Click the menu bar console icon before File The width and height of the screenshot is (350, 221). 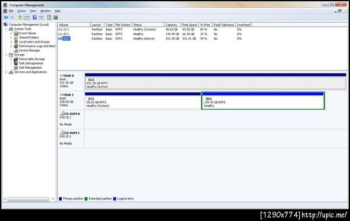coord(5,11)
